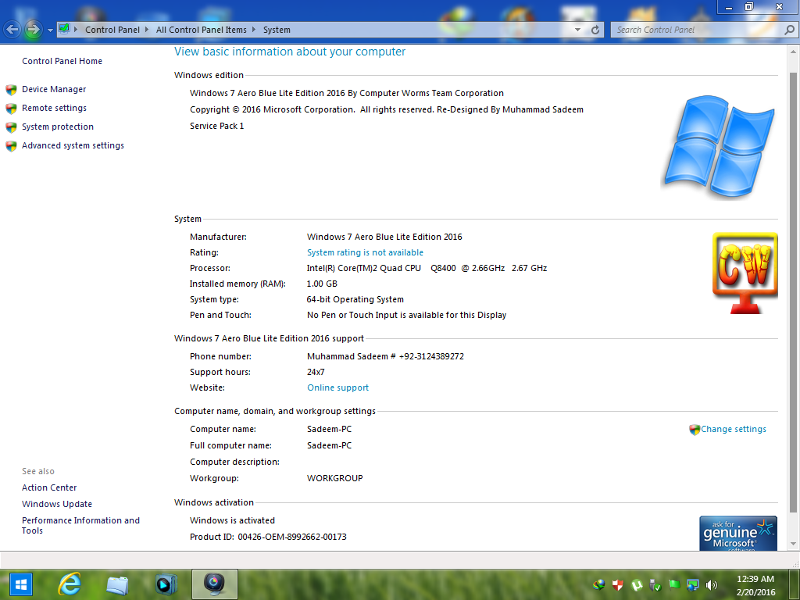
Task: Open Device Manager link
Action: click(54, 89)
